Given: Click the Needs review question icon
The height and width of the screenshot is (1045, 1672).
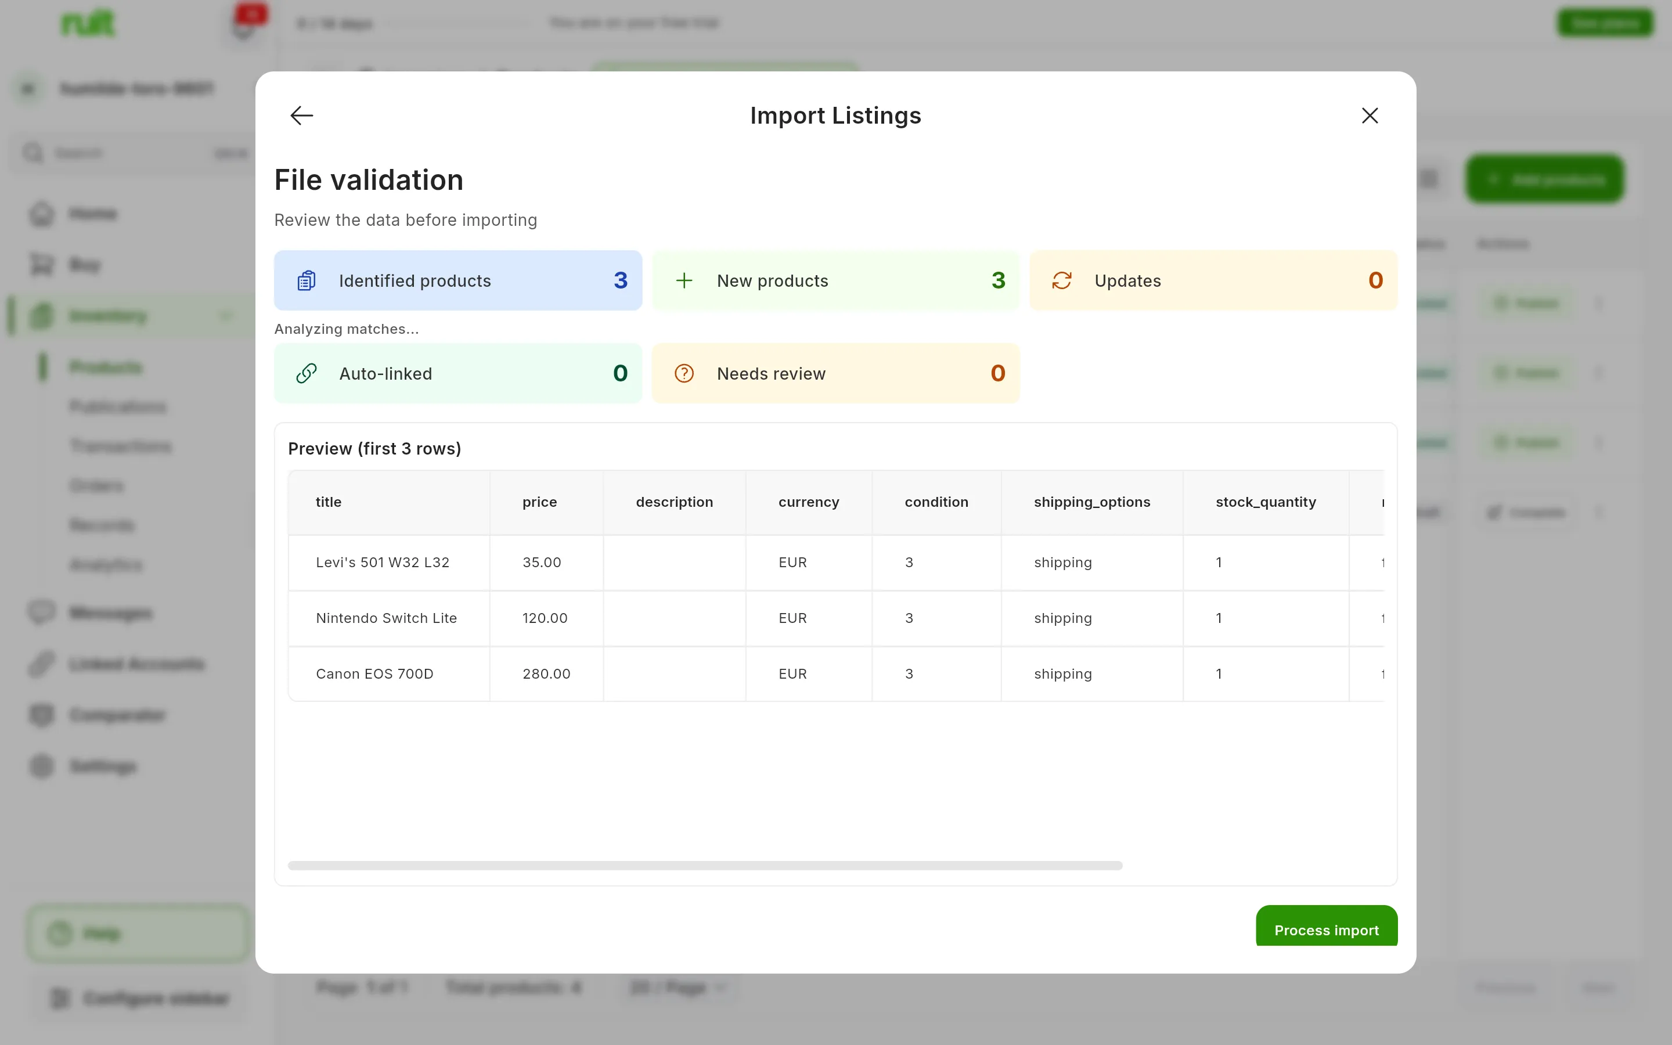Looking at the screenshot, I should tap(684, 373).
